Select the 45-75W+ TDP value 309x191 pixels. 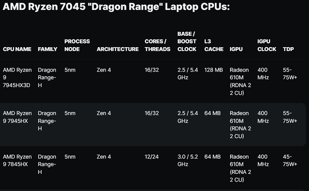tap(290, 160)
